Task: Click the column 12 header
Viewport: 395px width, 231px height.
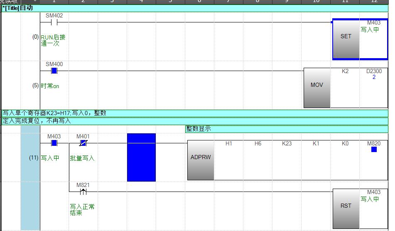Action: click(x=374, y=2)
